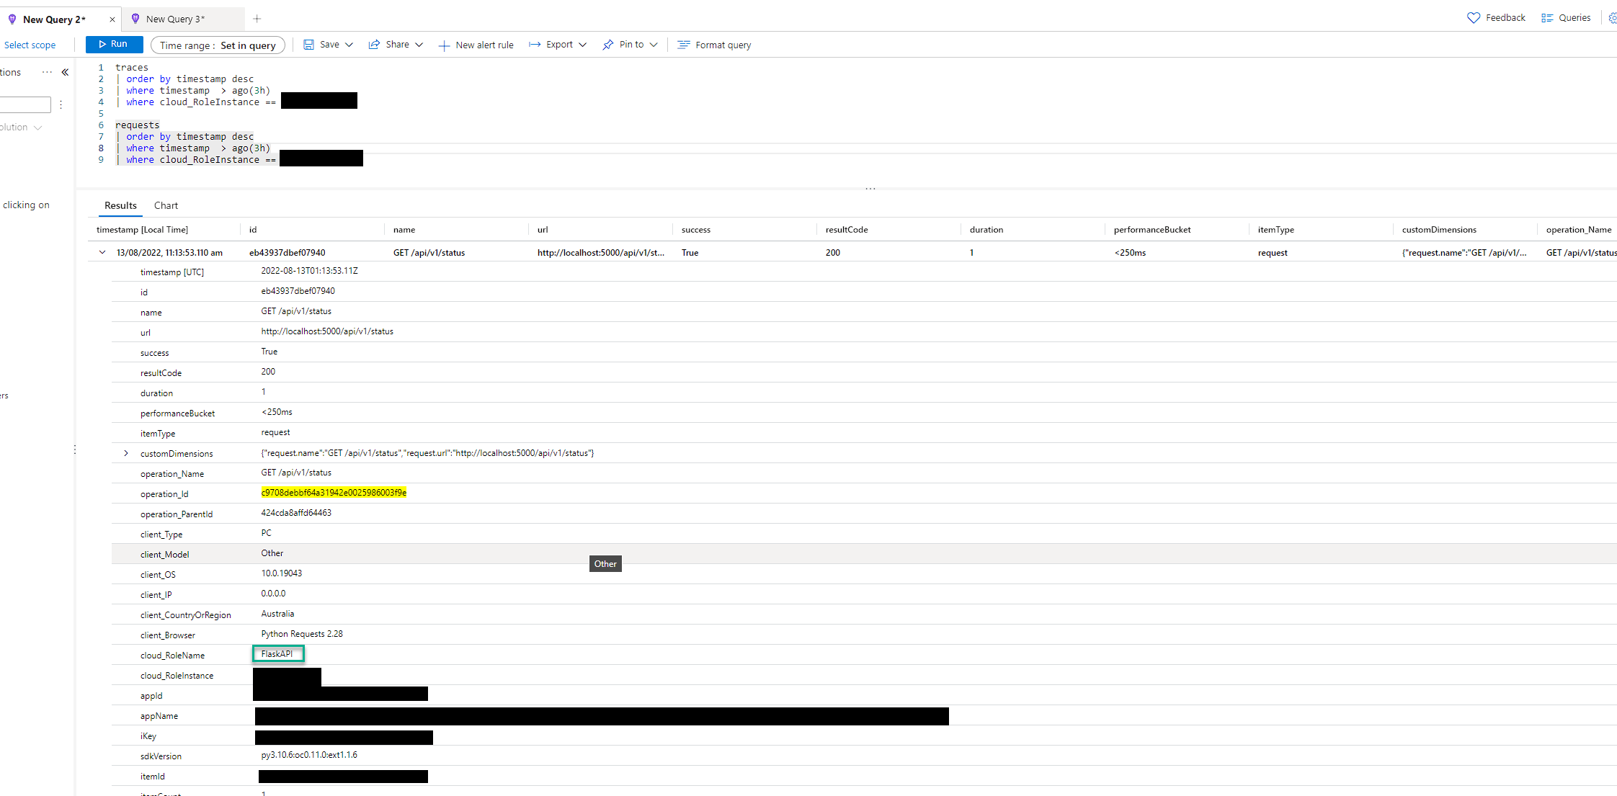Place cursor on the requests query line

click(x=137, y=125)
